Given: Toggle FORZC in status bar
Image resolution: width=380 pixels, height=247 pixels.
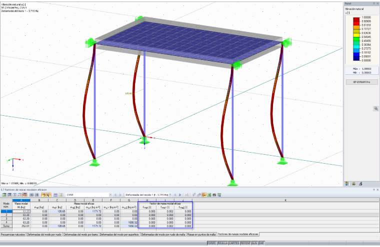Looking at the screenshot, I should click(x=212, y=243).
